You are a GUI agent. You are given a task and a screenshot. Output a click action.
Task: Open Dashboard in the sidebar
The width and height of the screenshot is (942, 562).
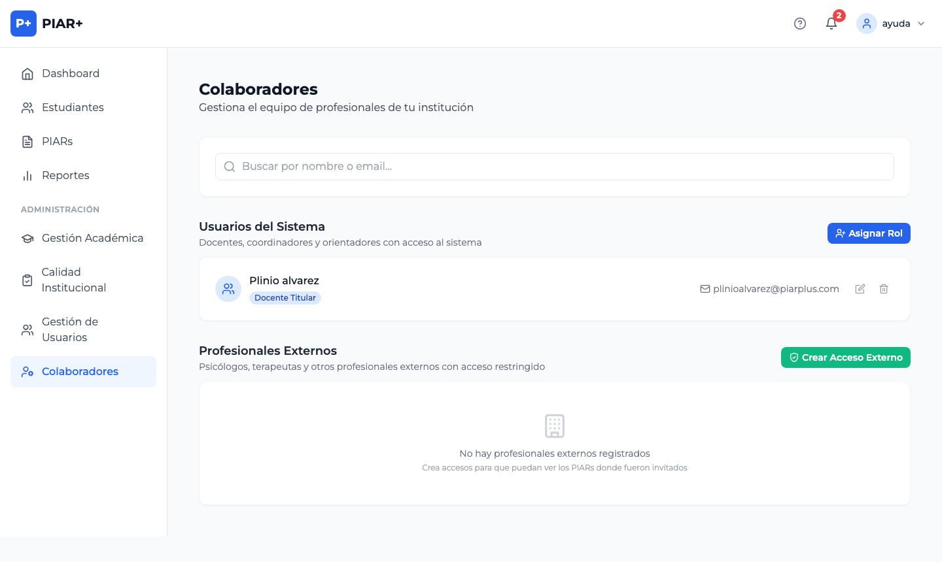click(x=71, y=73)
